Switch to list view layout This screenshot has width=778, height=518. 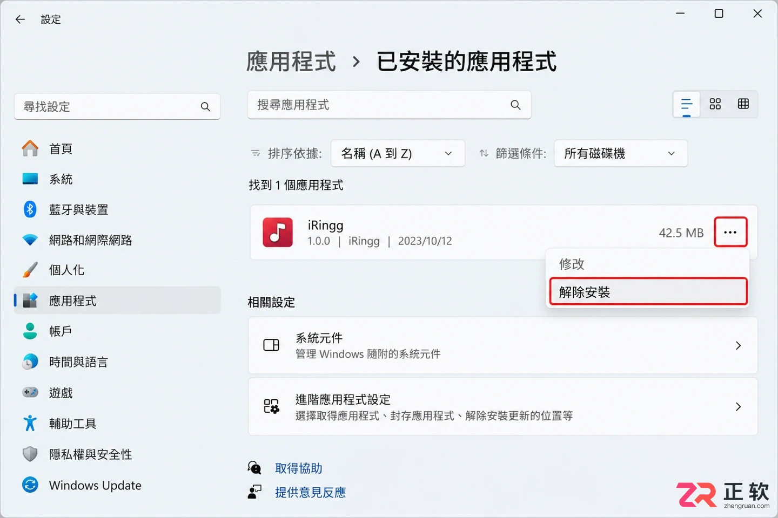[687, 104]
